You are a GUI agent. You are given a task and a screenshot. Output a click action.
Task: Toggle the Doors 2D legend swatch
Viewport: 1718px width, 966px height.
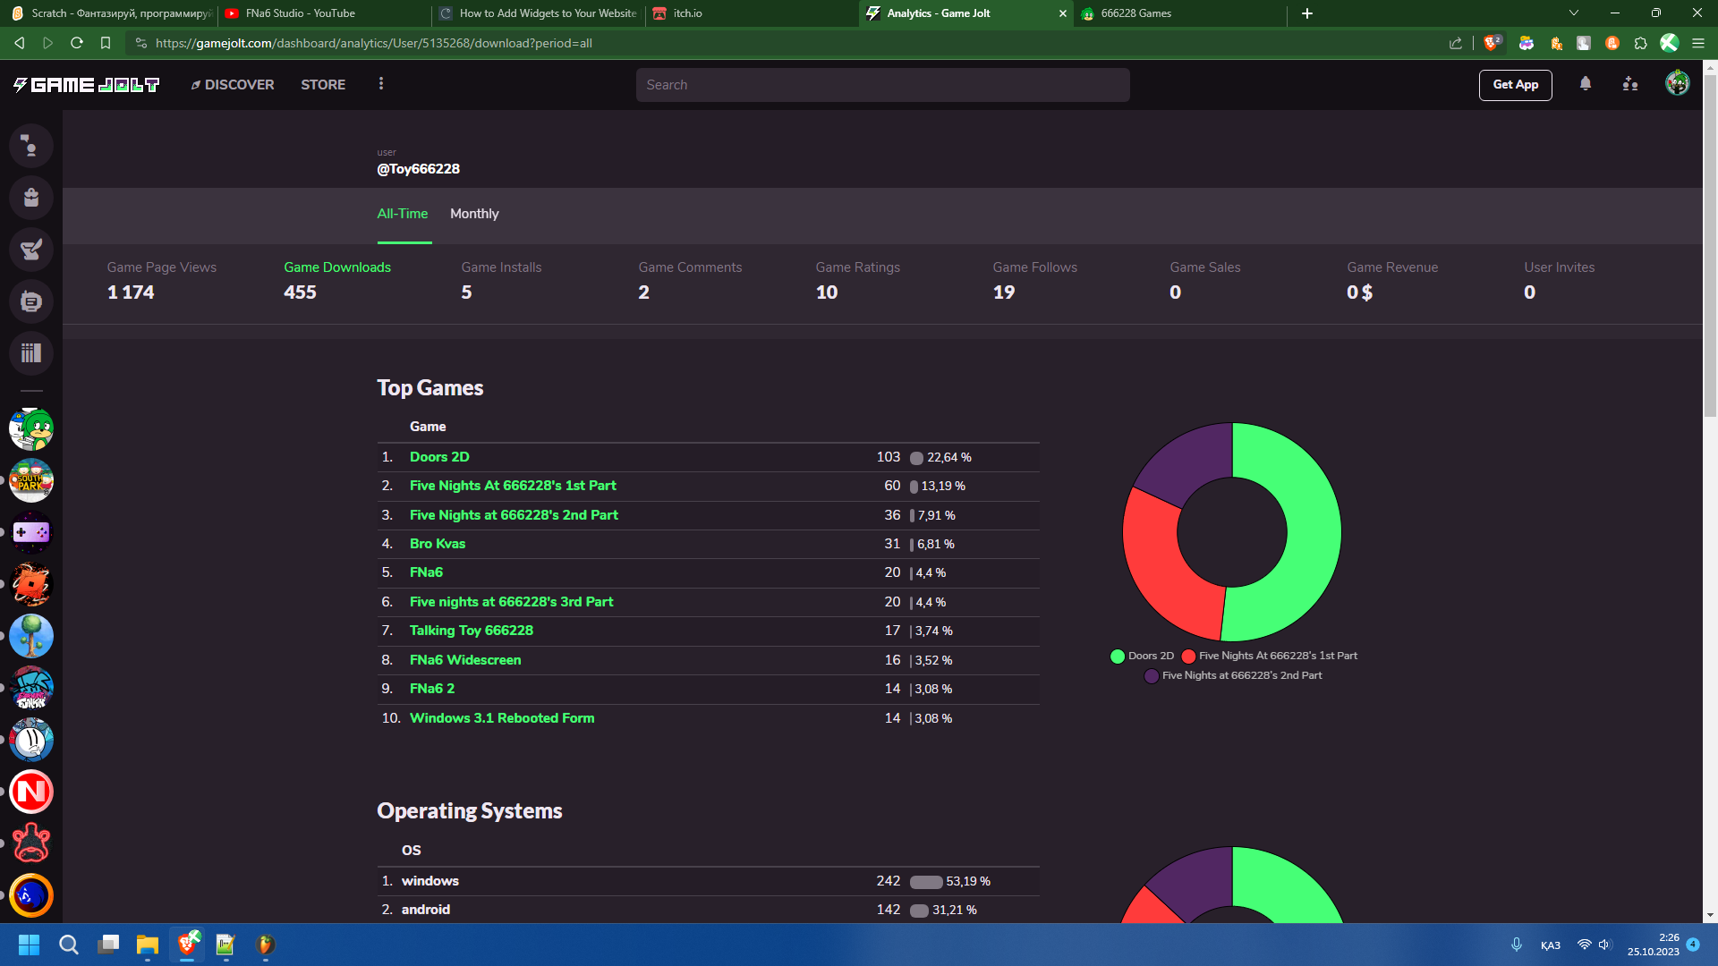[x=1118, y=657]
